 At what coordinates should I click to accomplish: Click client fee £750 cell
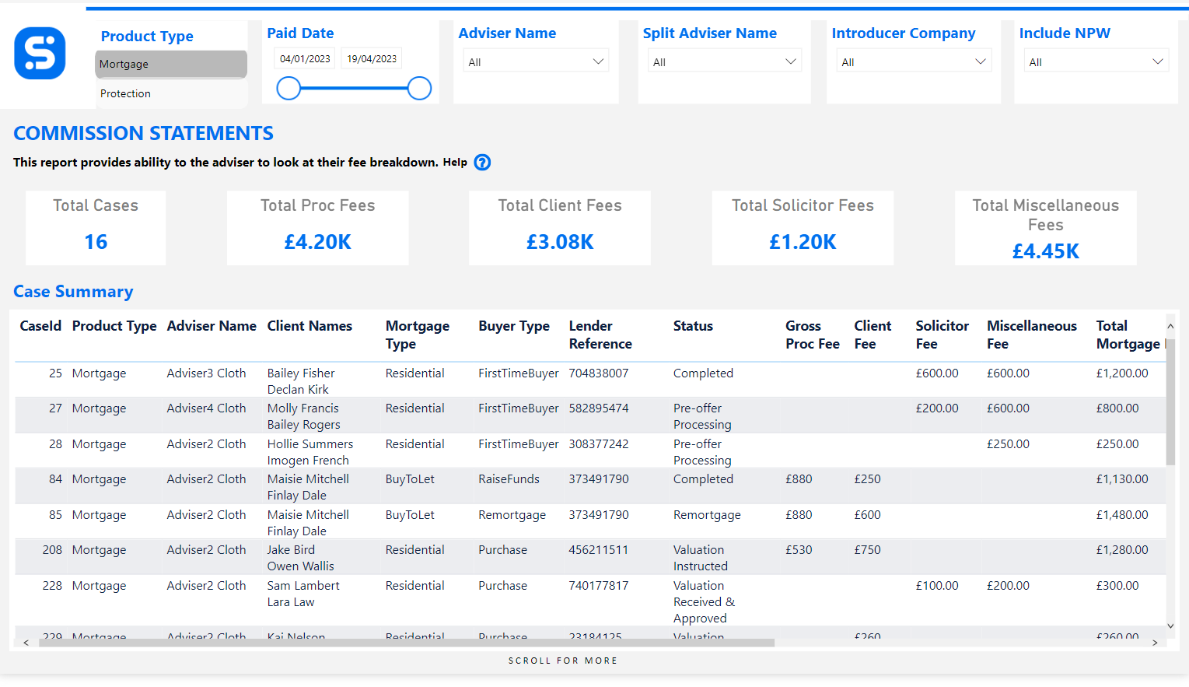[867, 550]
